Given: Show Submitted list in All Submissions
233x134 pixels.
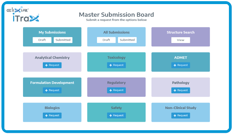Looking at the screenshot, I should click(x=127, y=40).
